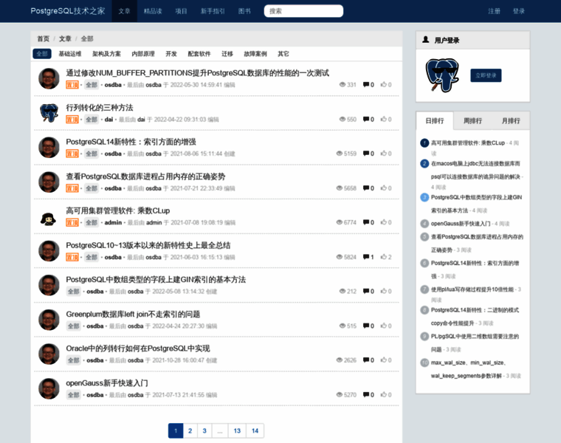Click the 搜索 search input field
This screenshot has width=561, height=443.
(303, 11)
